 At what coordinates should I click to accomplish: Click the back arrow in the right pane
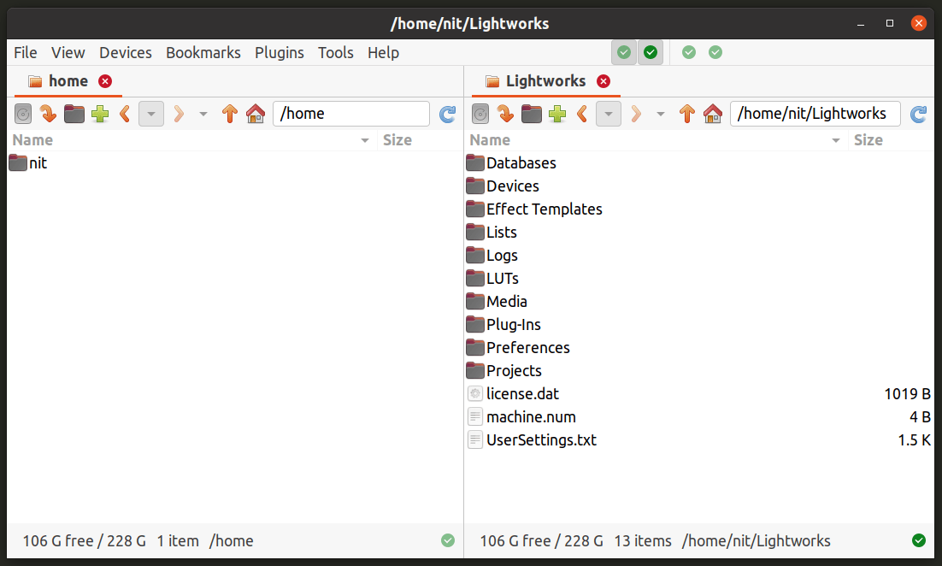pos(583,113)
